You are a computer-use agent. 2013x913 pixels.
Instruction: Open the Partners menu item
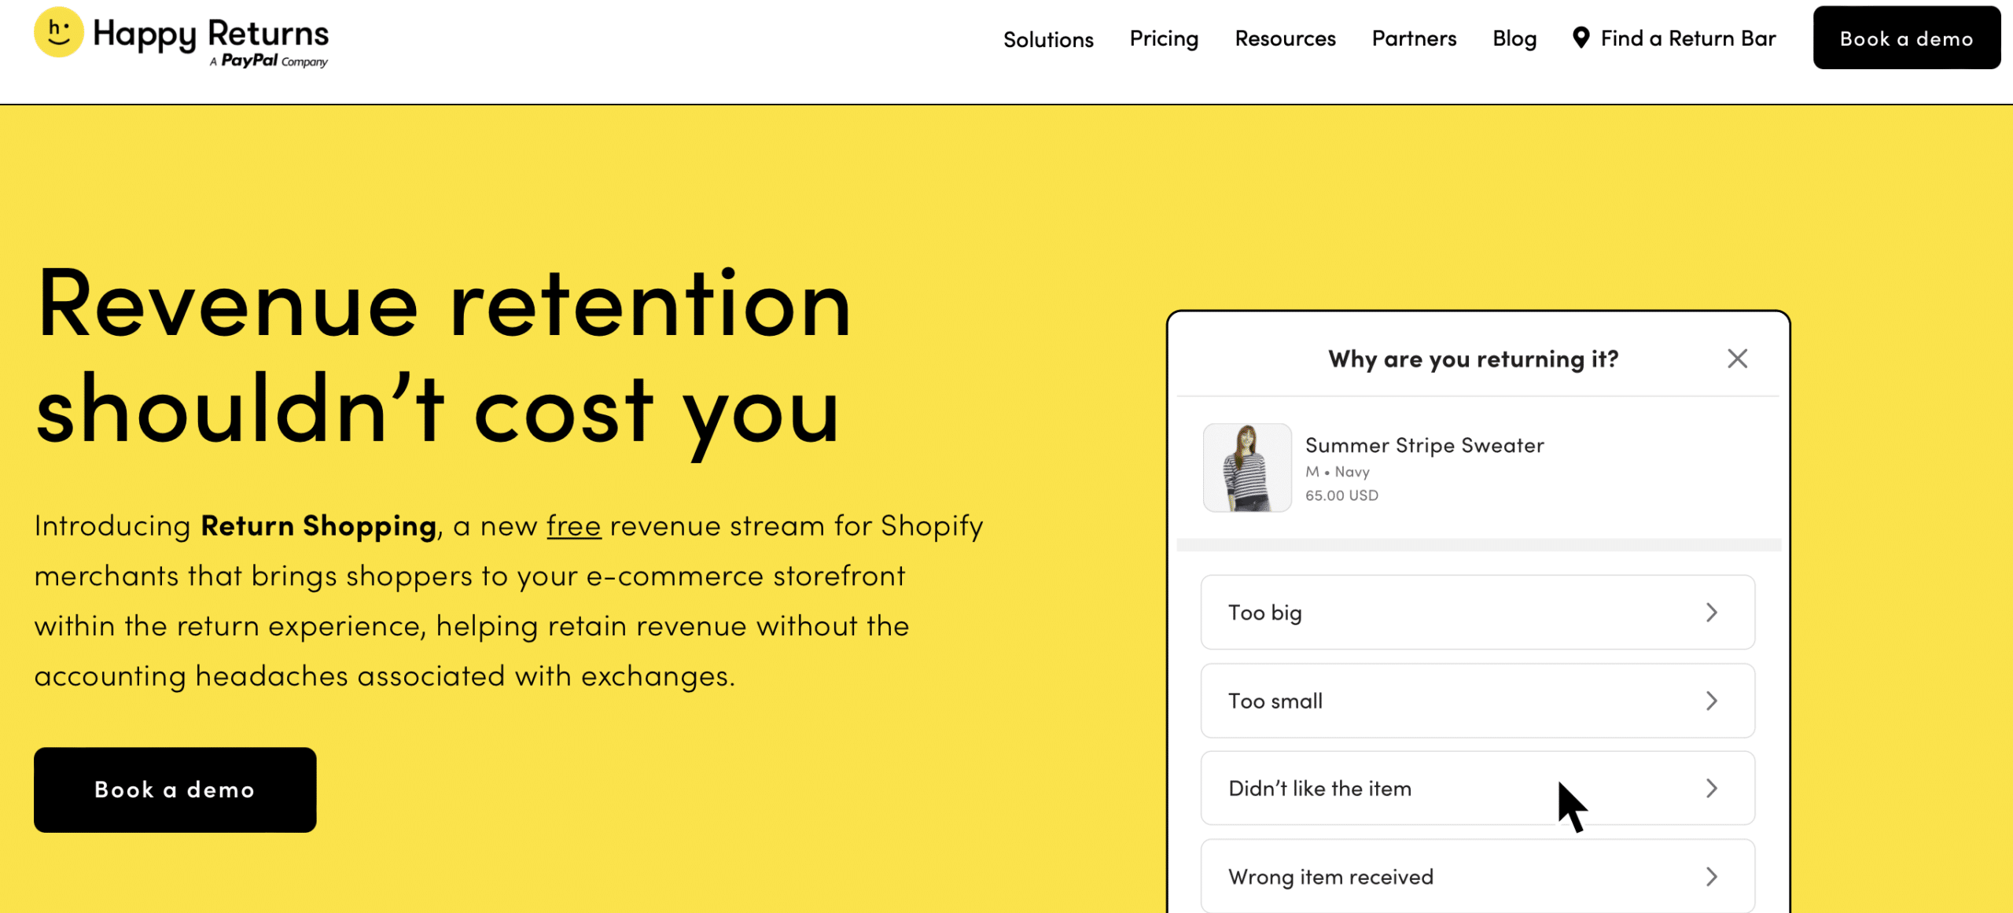pos(1414,39)
